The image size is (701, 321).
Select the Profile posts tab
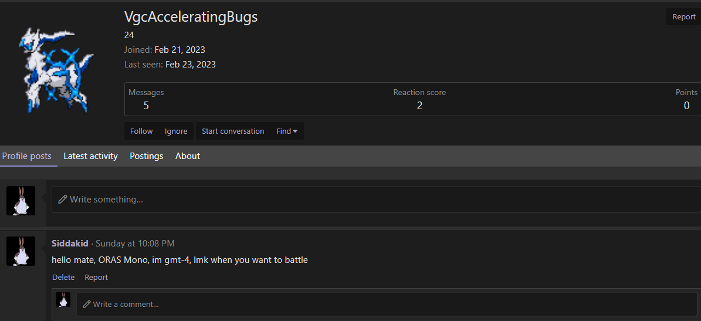pyautogui.click(x=27, y=156)
